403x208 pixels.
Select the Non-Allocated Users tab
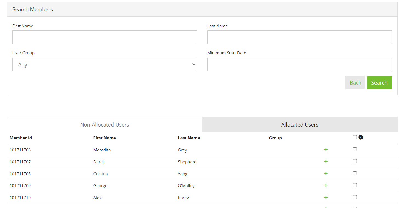[104, 125]
